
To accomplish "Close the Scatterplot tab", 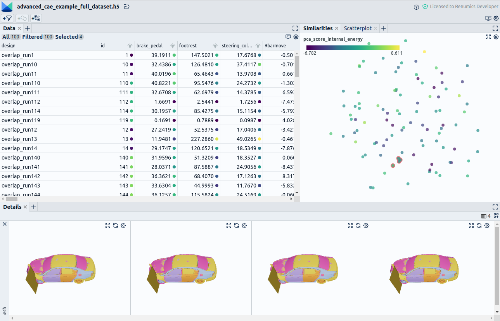I will (x=375, y=28).
